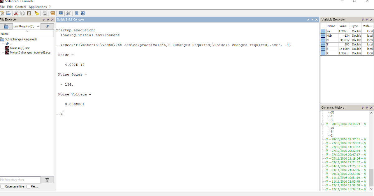Undock the Scilab Console panel
Screen dimensions: 374x196
click(312, 20)
